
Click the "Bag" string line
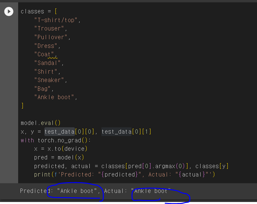point(42,89)
